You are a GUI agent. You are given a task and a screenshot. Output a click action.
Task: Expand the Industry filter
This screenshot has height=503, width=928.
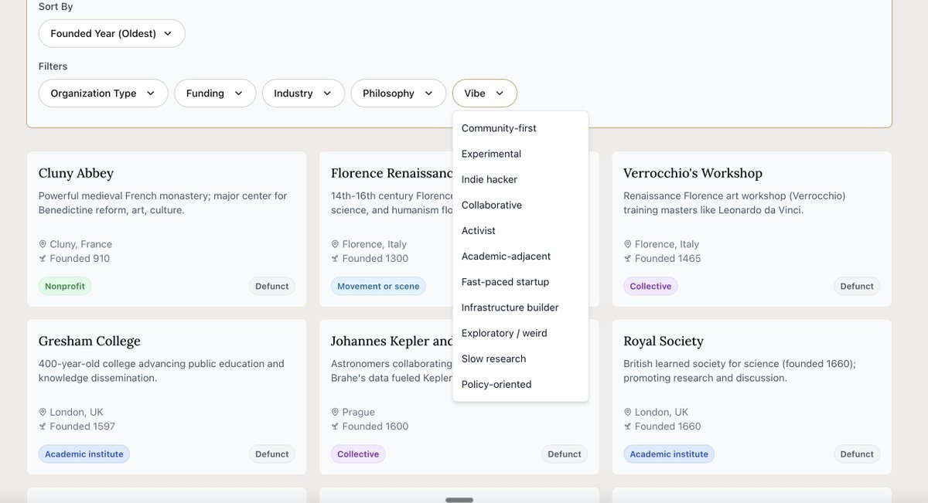(302, 93)
